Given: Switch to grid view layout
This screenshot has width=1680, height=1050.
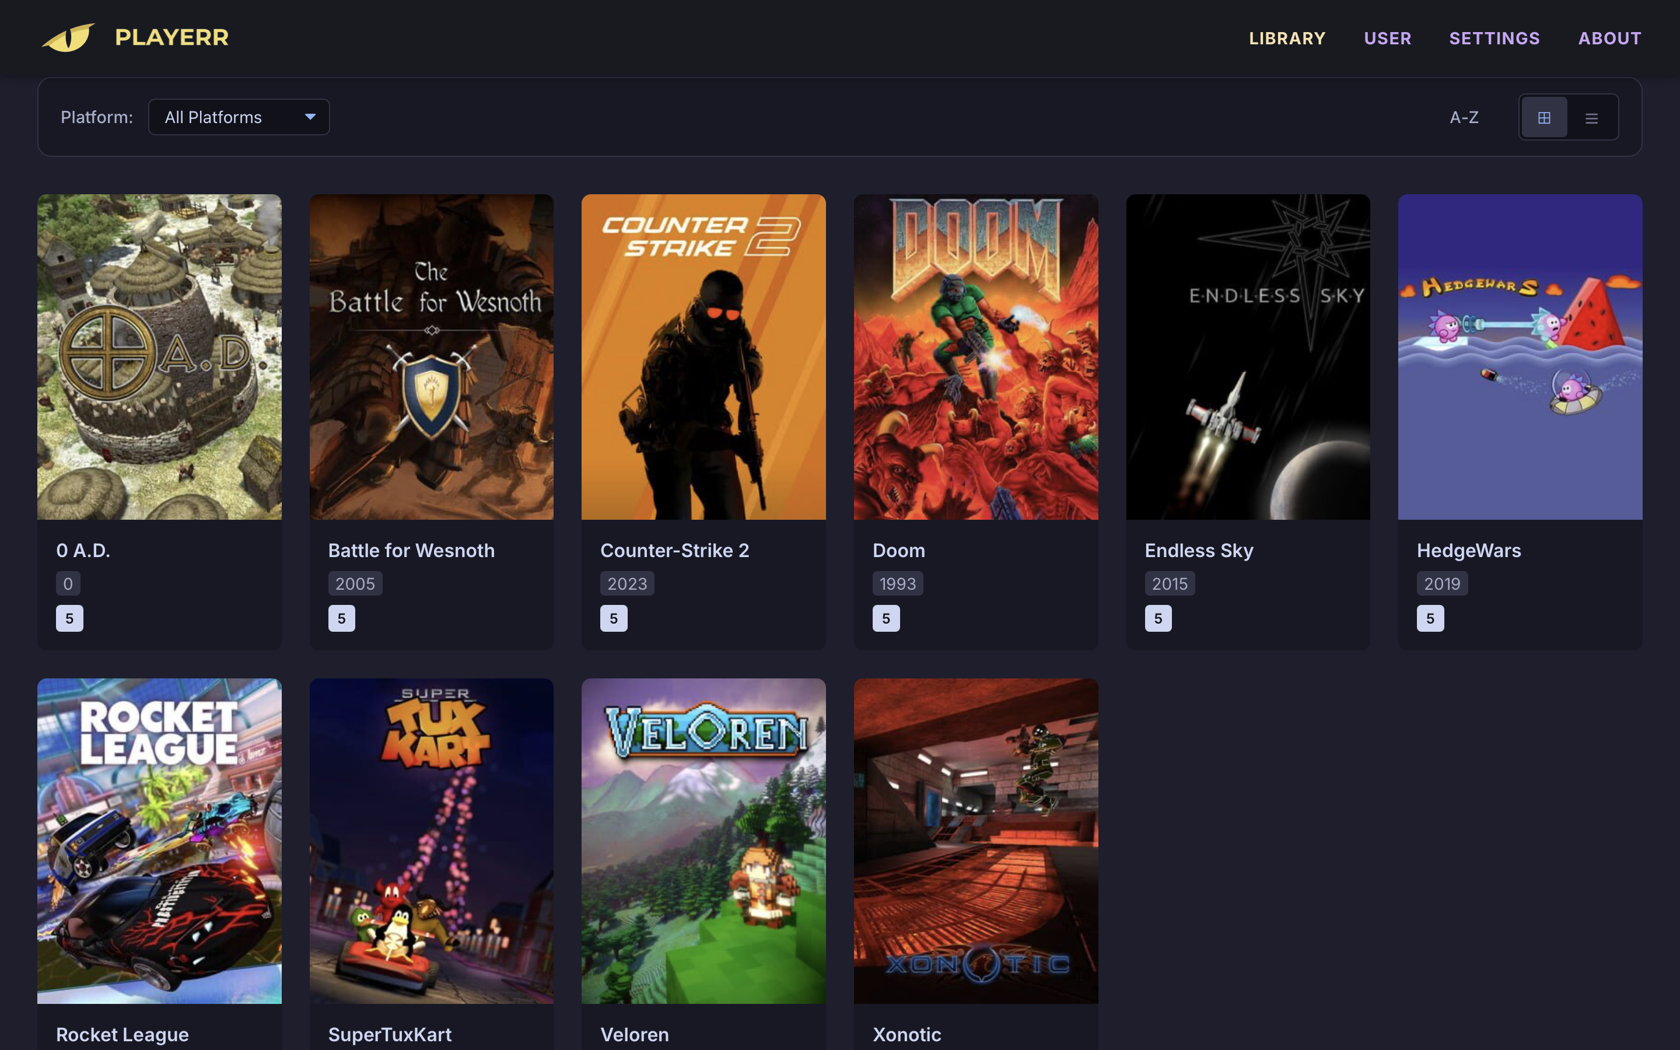Looking at the screenshot, I should click(x=1543, y=117).
